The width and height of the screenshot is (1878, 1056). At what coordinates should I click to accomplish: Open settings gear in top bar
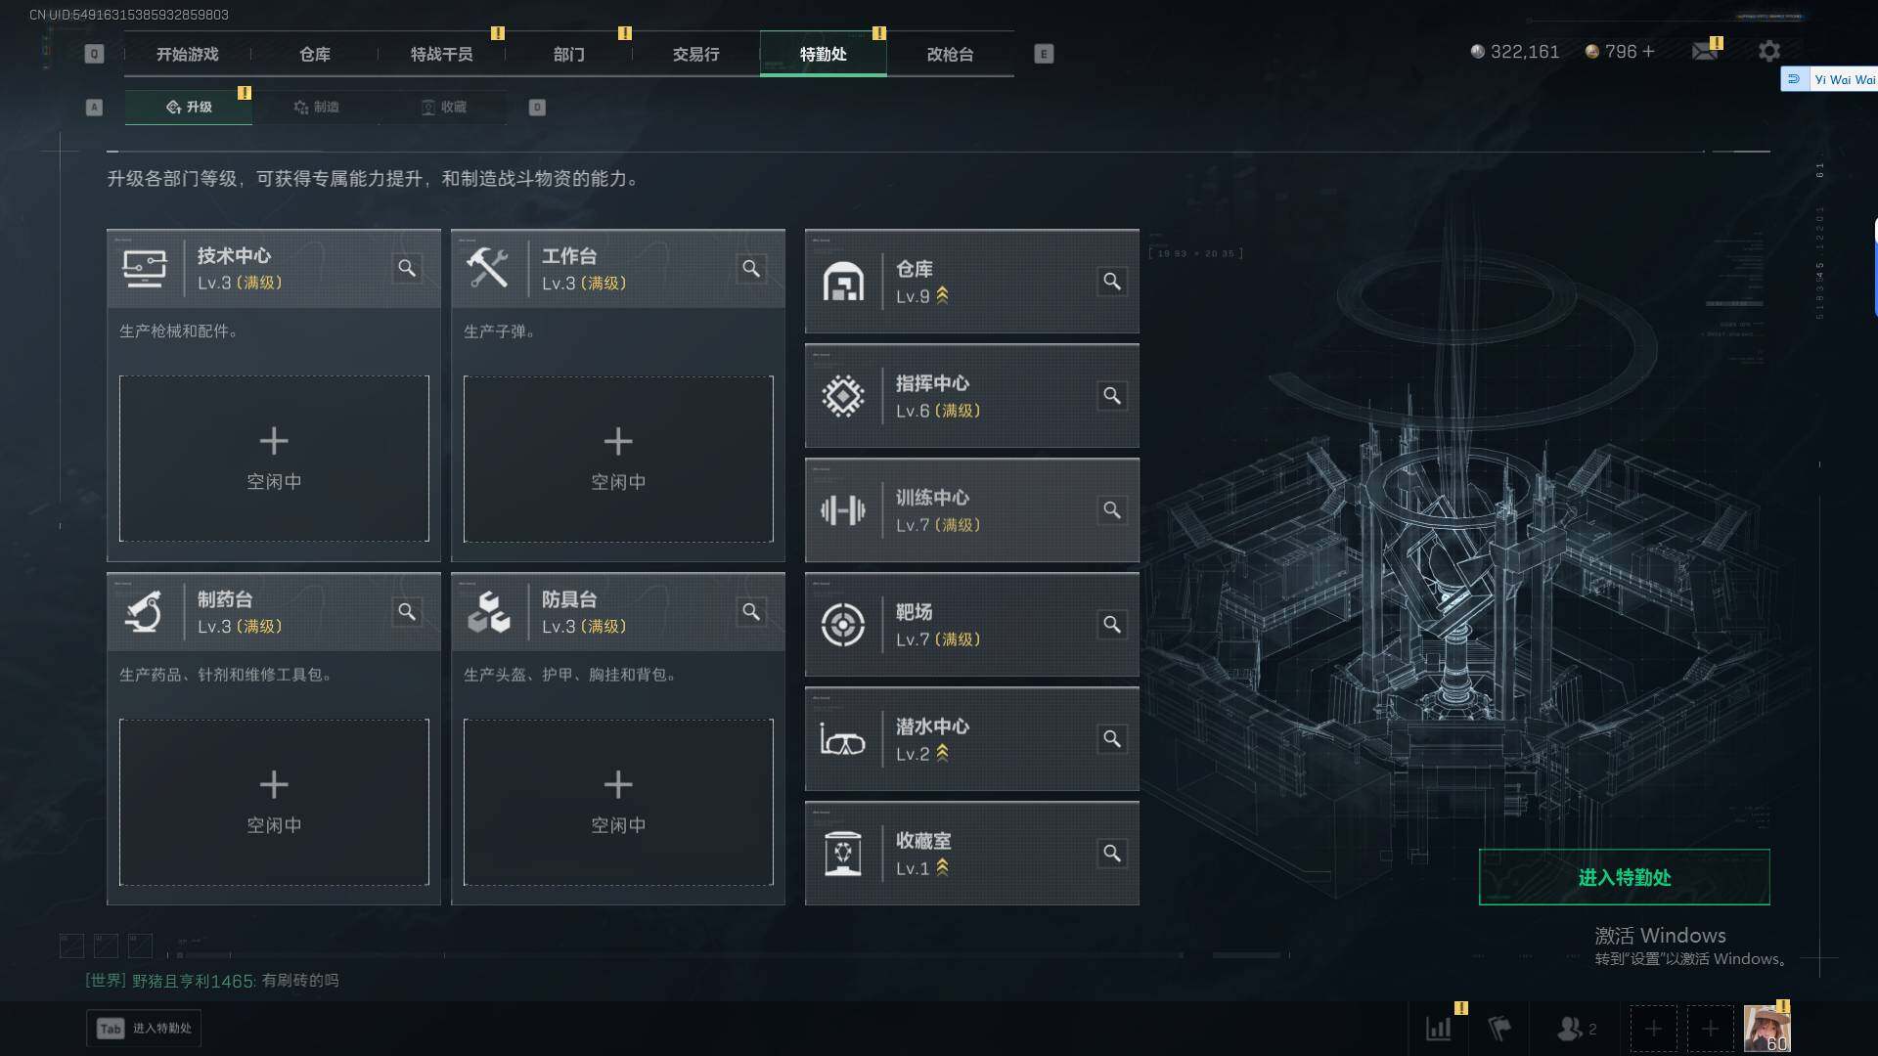1768,52
